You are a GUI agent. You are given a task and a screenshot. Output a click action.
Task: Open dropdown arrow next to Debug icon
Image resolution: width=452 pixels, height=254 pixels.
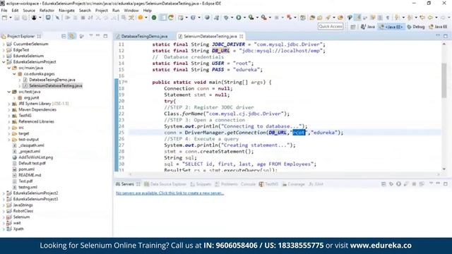point(232,18)
